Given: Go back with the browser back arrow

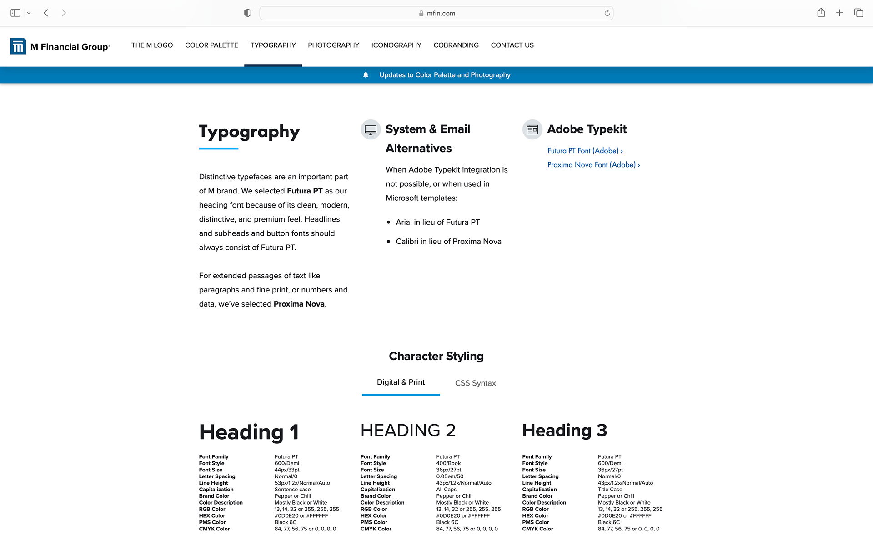Looking at the screenshot, I should point(46,13).
